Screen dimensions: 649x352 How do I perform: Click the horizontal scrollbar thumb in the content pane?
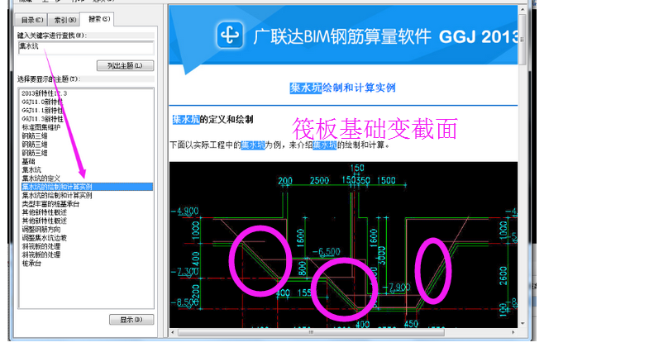(311, 332)
